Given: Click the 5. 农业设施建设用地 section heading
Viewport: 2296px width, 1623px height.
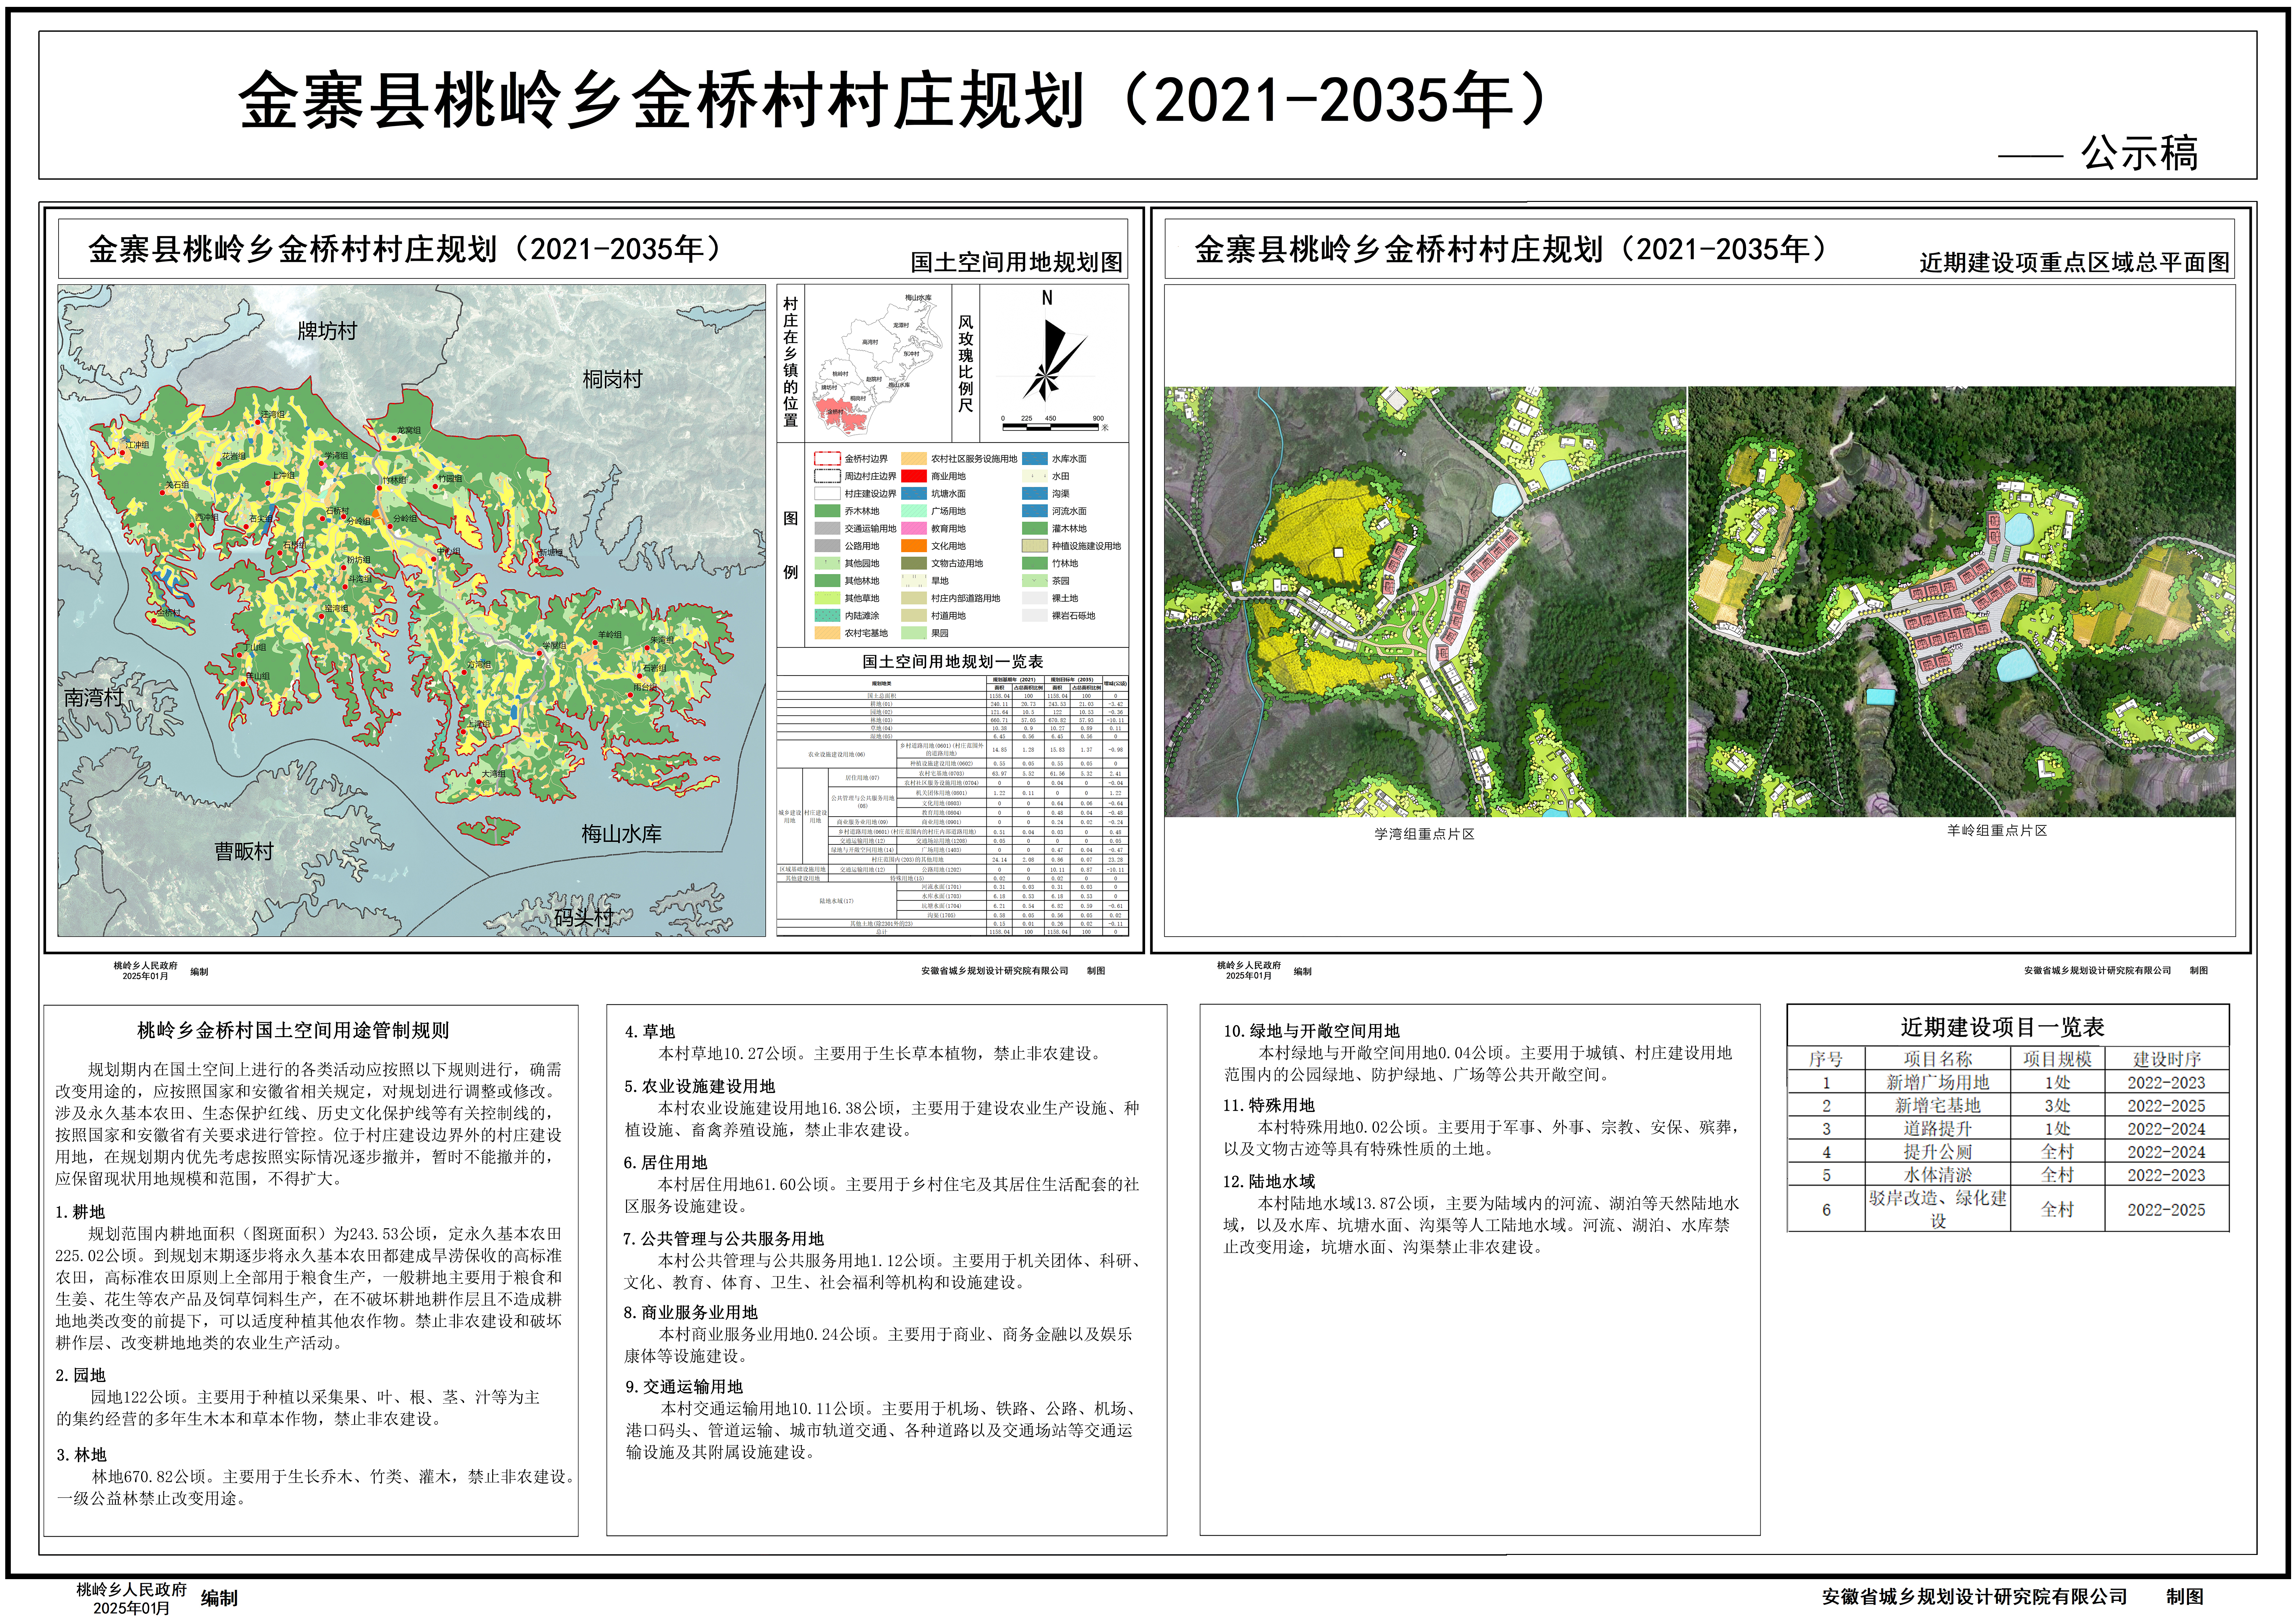Looking at the screenshot, I should pyautogui.click(x=700, y=1087).
